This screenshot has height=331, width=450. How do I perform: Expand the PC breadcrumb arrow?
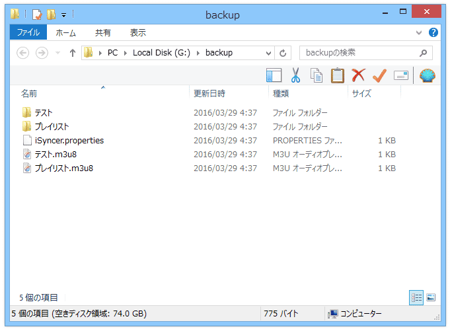click(125, 53)
